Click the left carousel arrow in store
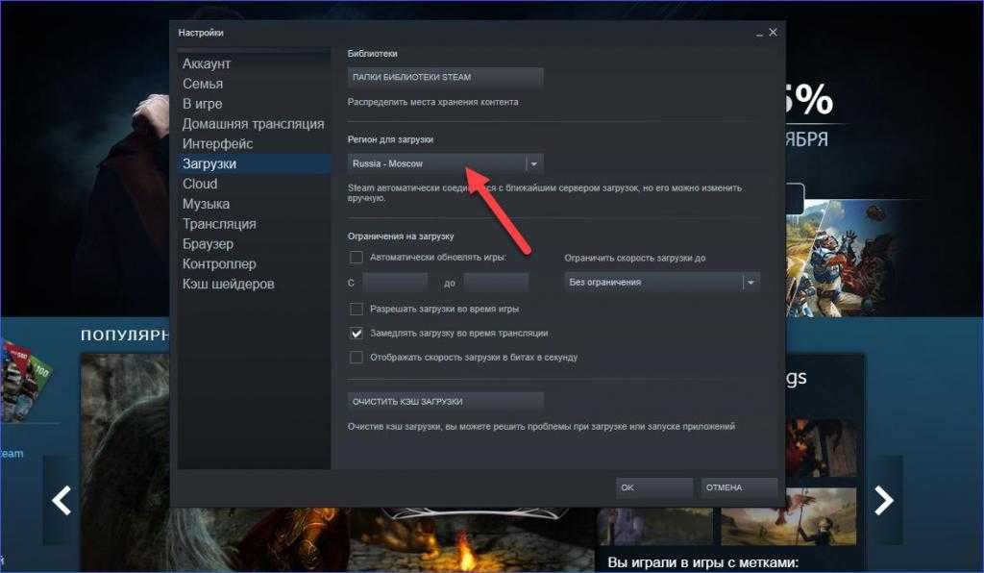The image size is (984, 573). pos(61,500)
